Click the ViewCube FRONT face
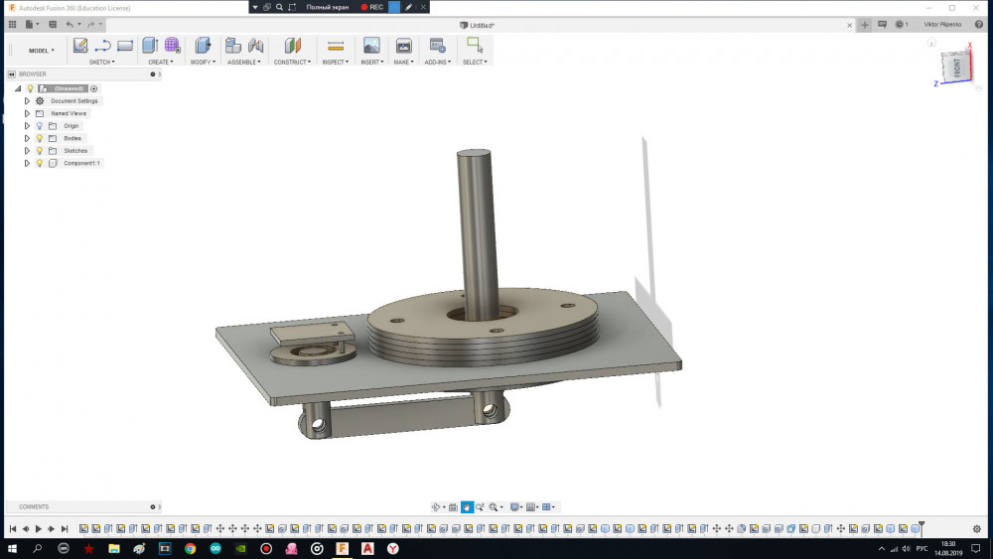Image resolution: width=993 pixels, height=559 pixels. [x=956, y=68]
